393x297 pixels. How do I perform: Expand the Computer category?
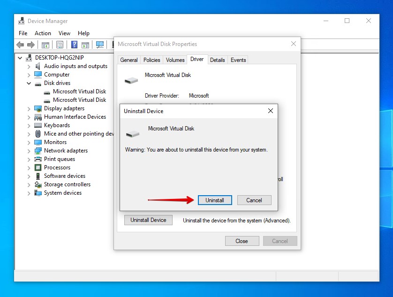click(29, 75)
